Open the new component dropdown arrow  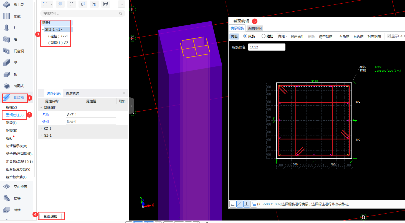(51, 4)
